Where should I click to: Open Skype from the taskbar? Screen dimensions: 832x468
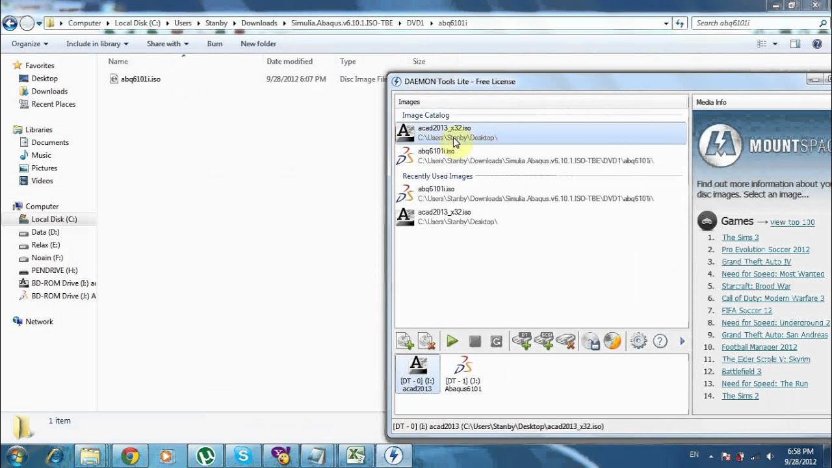pyautogui.click(x=244, y=456)
